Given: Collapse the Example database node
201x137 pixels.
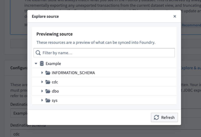Looking at the screenshot, I should tap(36, 63).
